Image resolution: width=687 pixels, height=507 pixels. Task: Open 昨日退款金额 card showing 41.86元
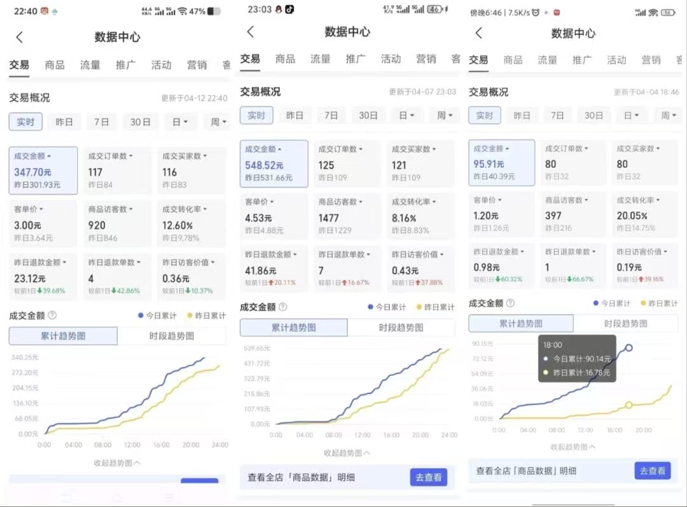pos(274,268)
